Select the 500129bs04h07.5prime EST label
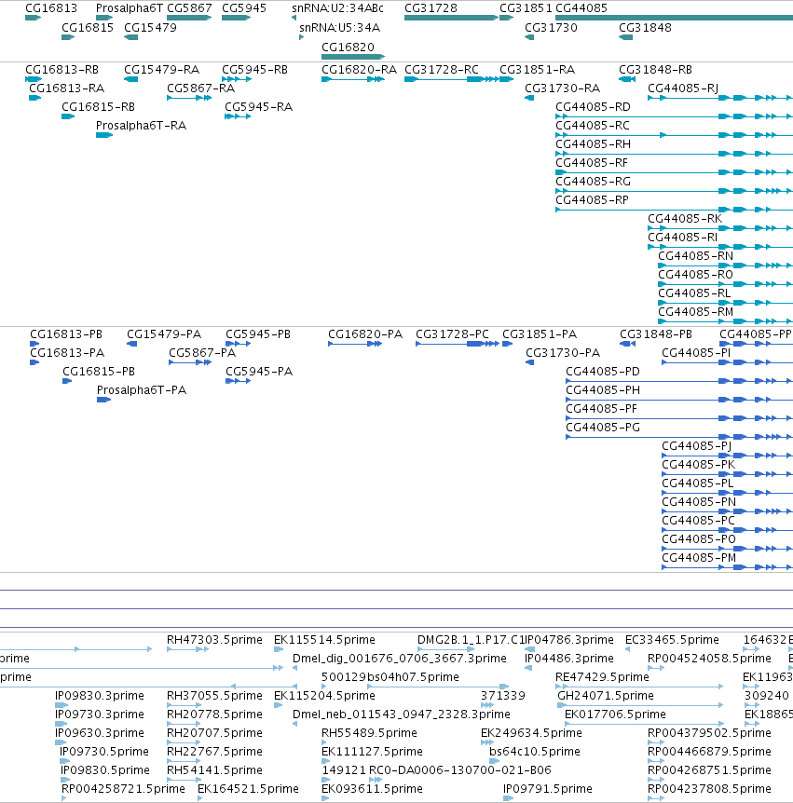Image resolution: width=793 pixels, height=803 pixels. (x=390, y=677)
